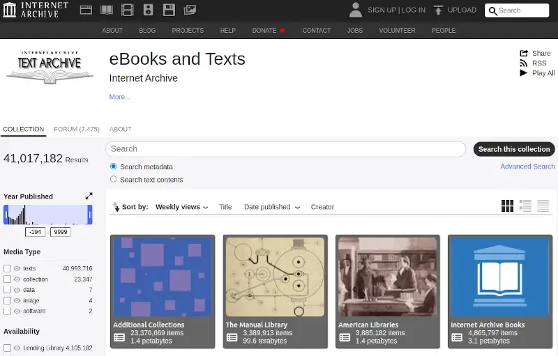This screenshot has height=356, width=558.
Task: Open the Images icon in top bar
Action: (x=190, y=10)
